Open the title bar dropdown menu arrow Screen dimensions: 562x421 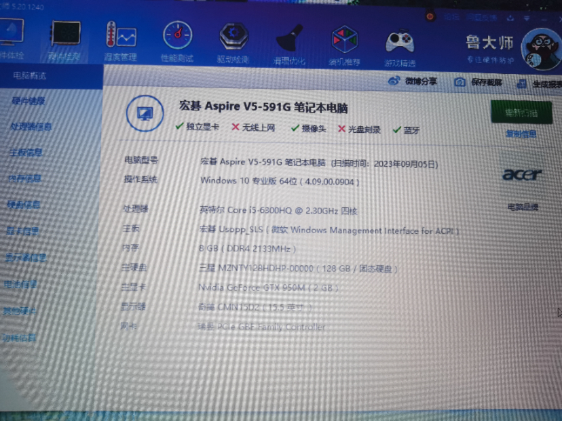click(527, 18)
